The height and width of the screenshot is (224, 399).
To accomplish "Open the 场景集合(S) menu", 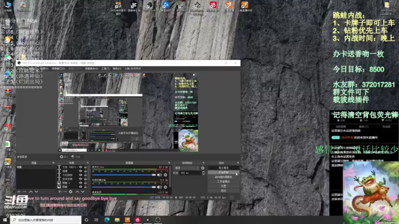I will 91,69.
